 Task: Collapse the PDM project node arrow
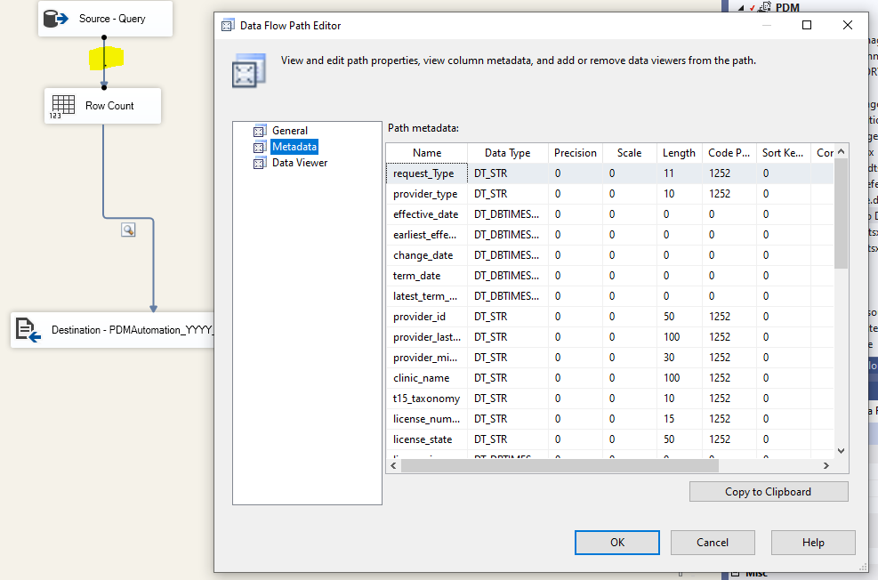[x=741, y=8]
